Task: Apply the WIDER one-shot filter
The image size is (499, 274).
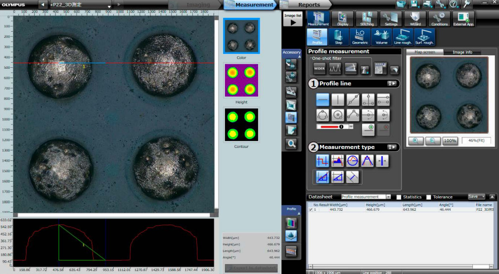Action: coord(319,68)
